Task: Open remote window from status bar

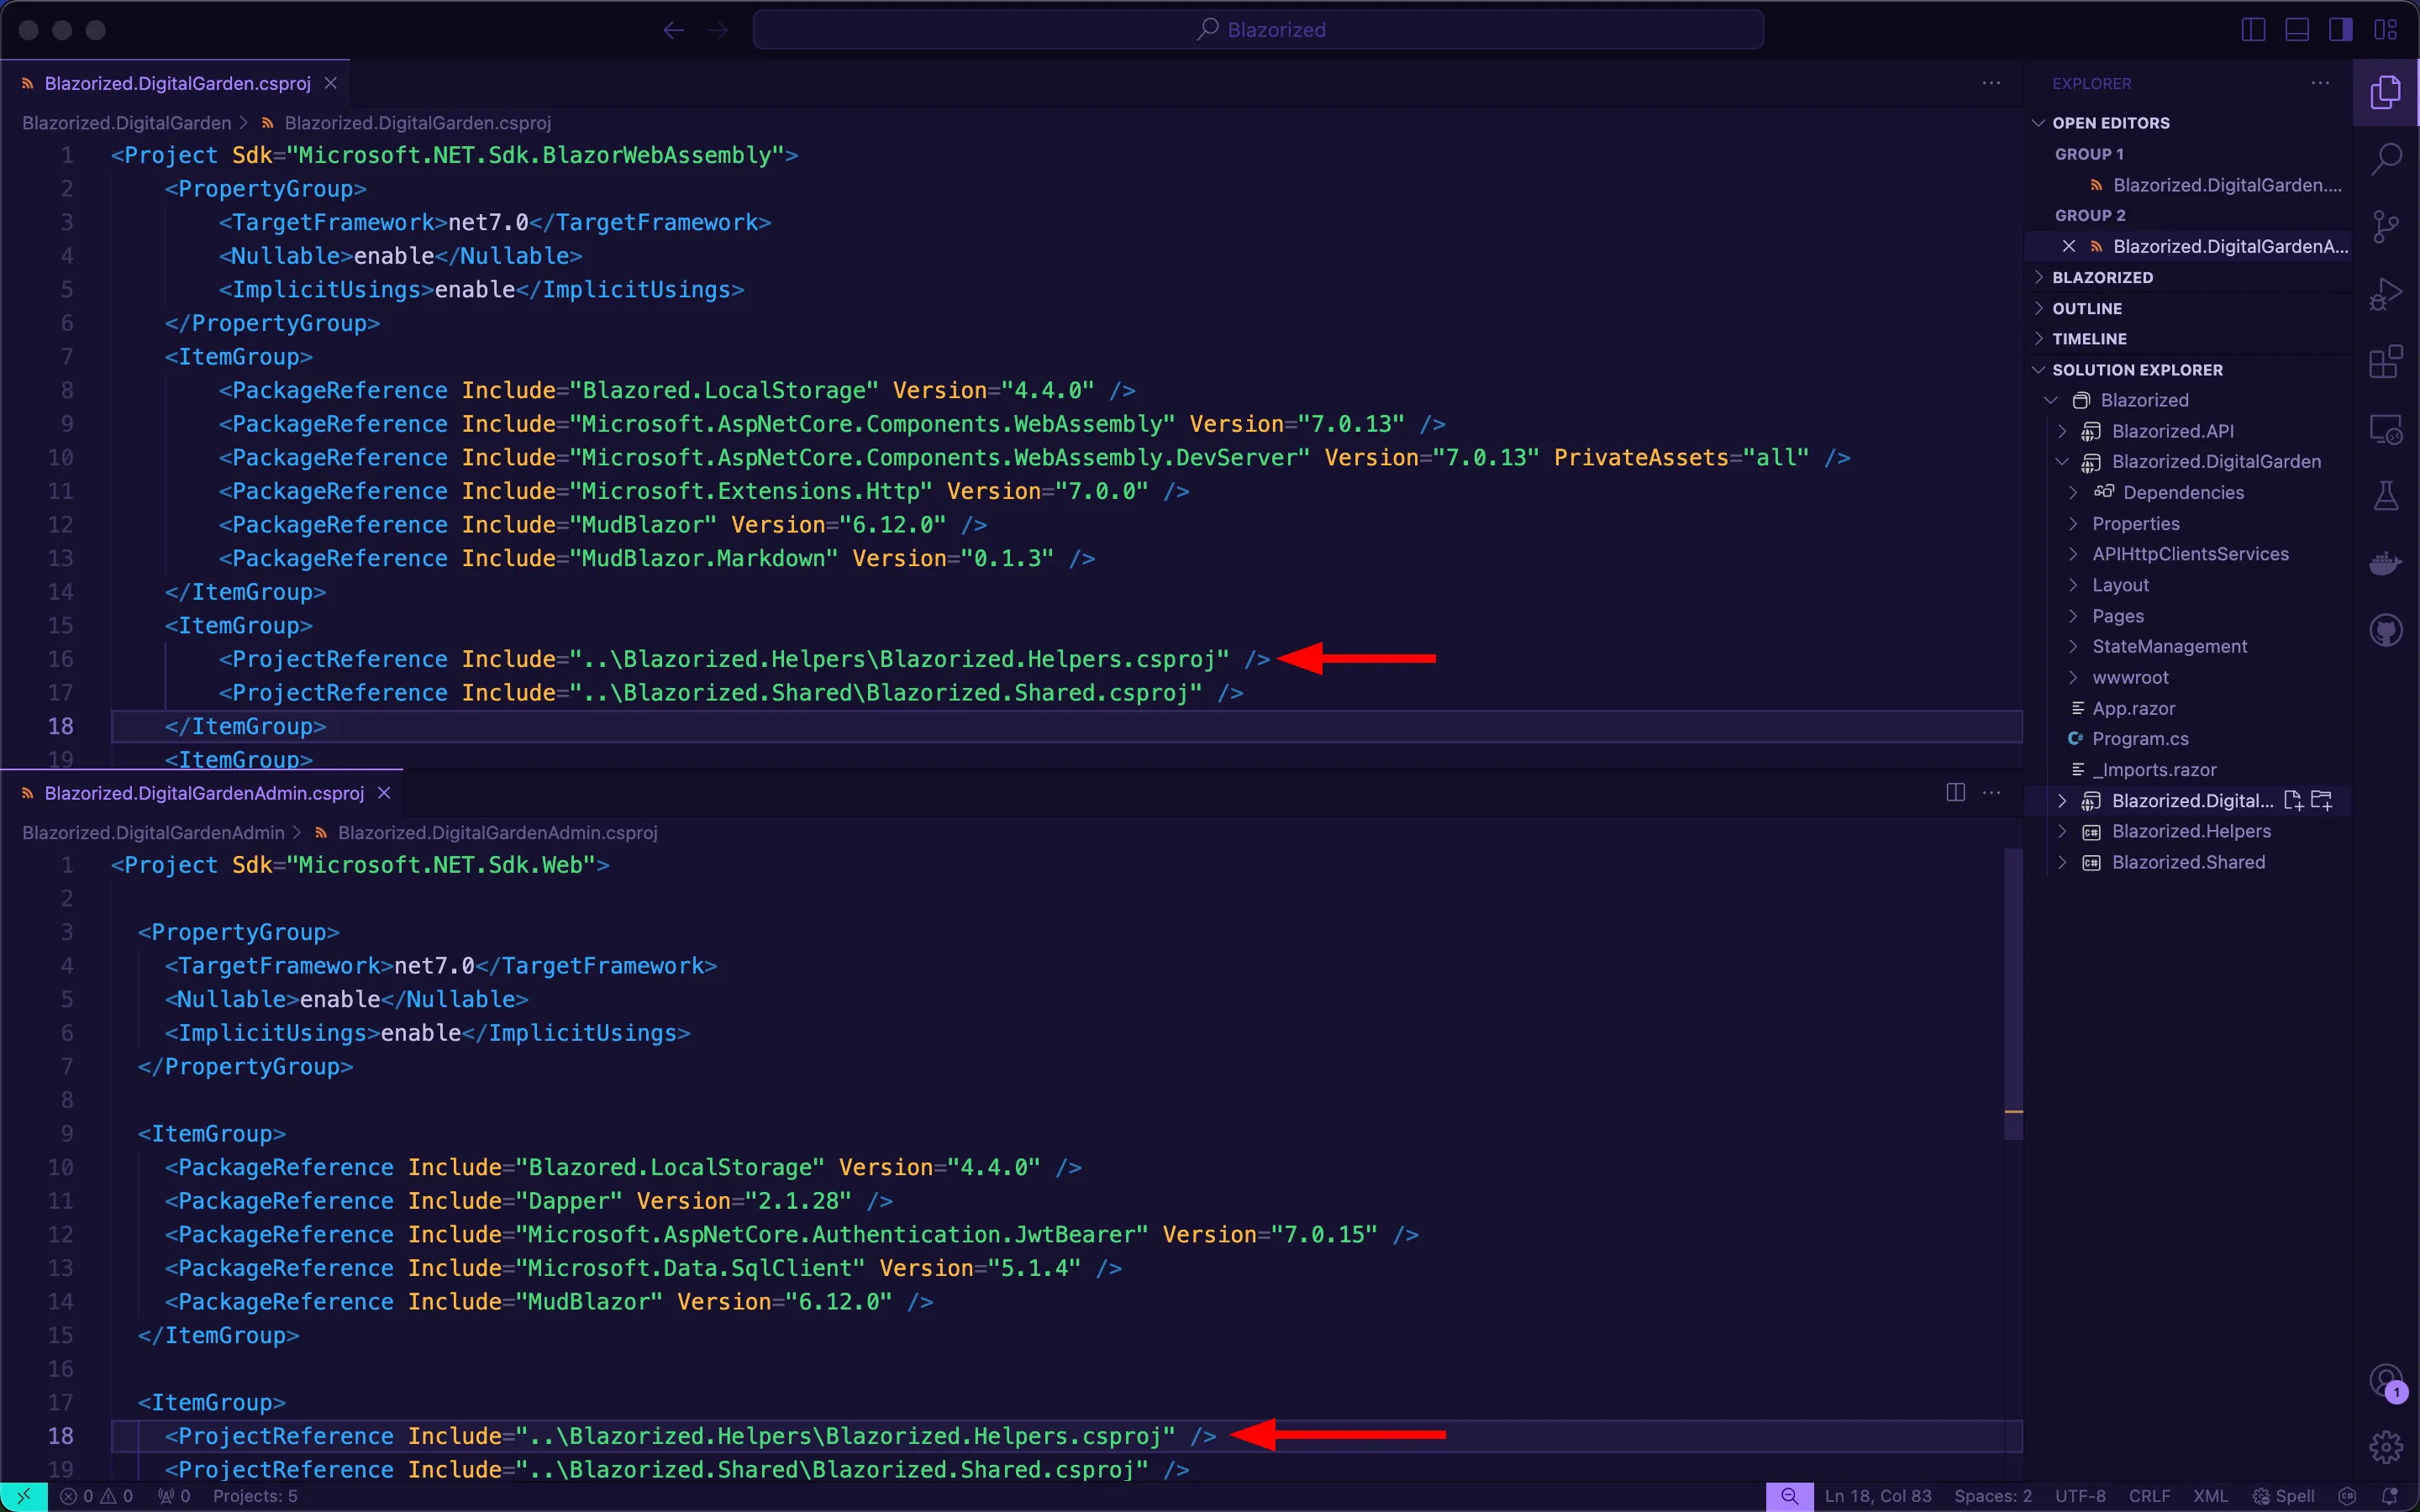Action: (x=24, y=1497)
